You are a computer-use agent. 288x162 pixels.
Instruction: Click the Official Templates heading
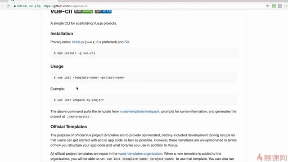pyautogui.click(x=69, y=127)
